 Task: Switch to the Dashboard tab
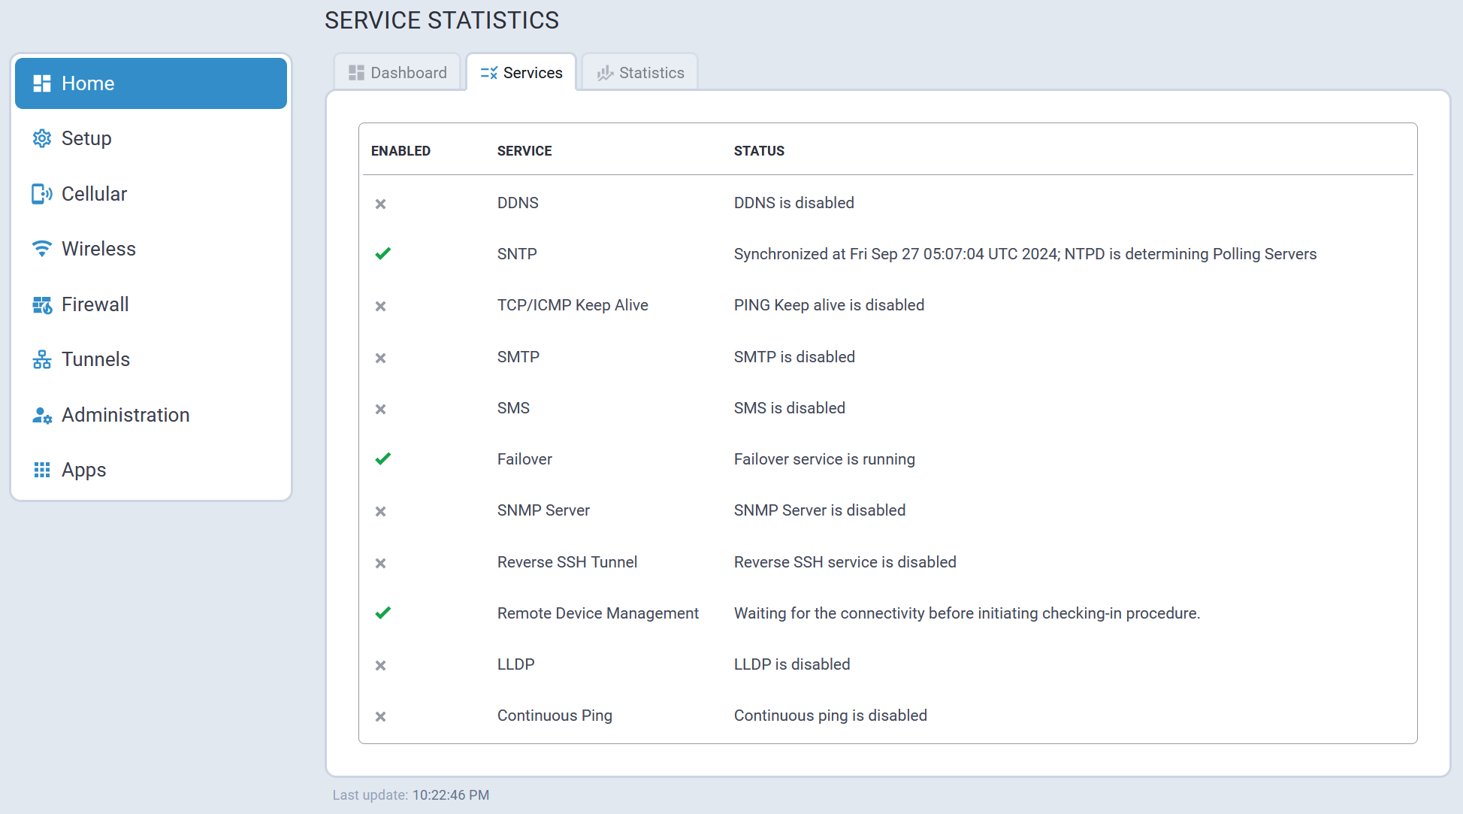tap(397, 73)
